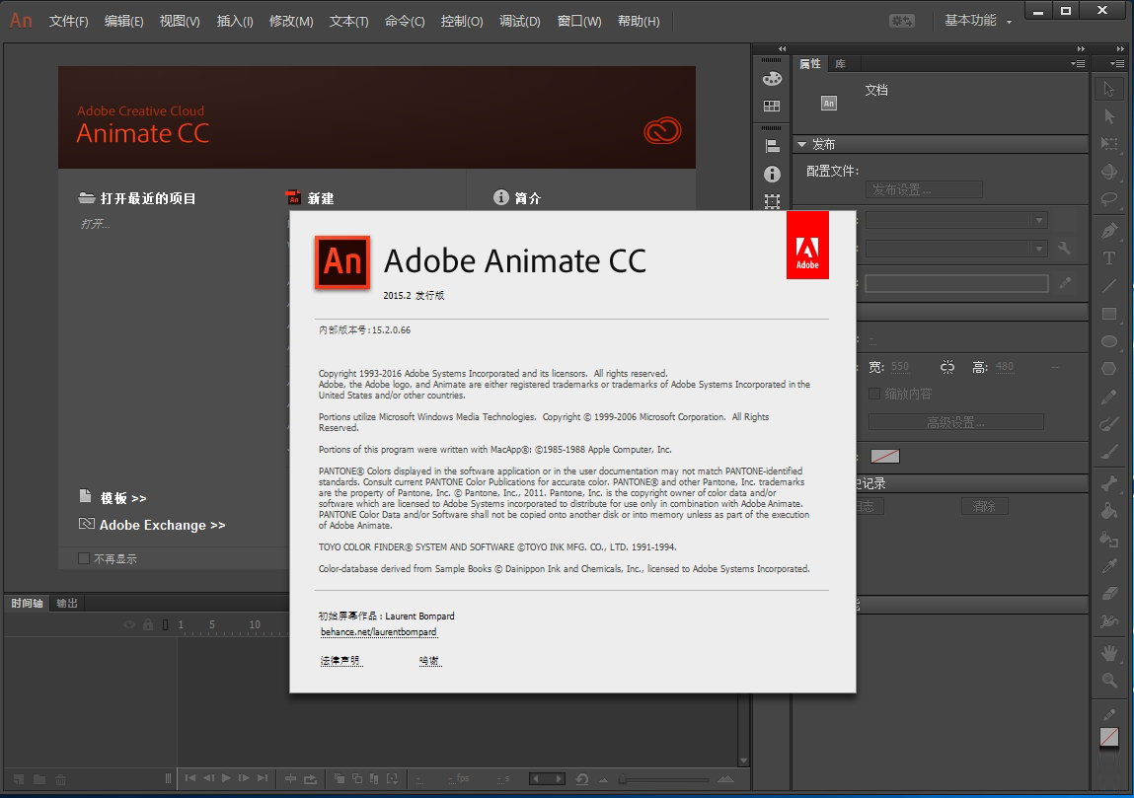Open the behance.net/laurentbompard link
1134x798 pixels.
tap(378, 631)
